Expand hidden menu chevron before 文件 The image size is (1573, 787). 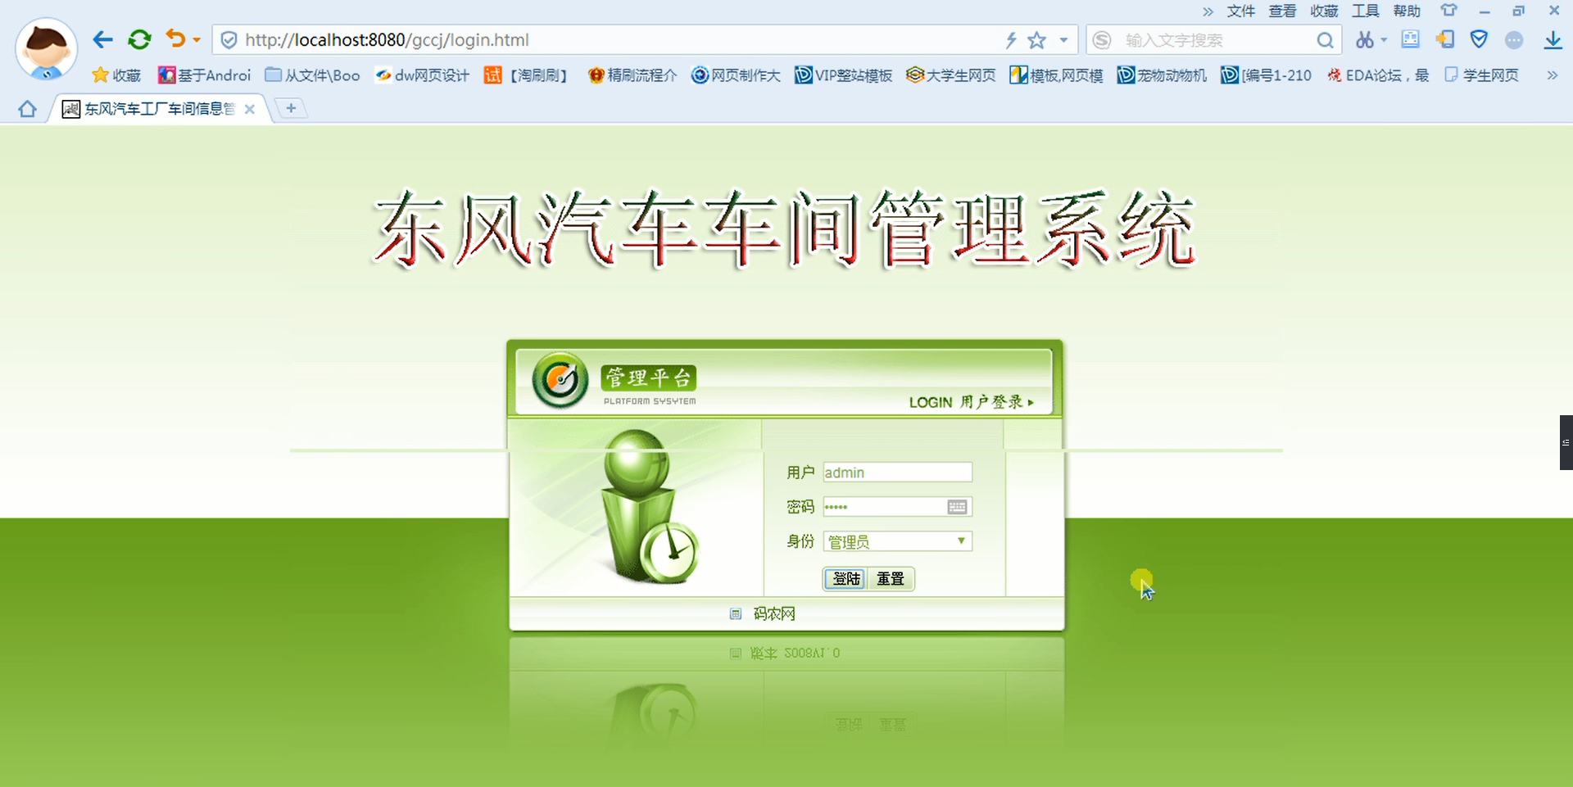pyautogui.click(x=1208, y=11)
